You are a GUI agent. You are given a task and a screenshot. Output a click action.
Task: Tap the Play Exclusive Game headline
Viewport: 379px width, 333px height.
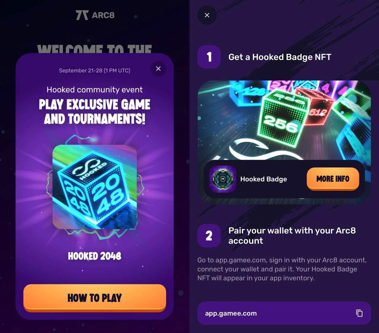[x=95, y=112]
